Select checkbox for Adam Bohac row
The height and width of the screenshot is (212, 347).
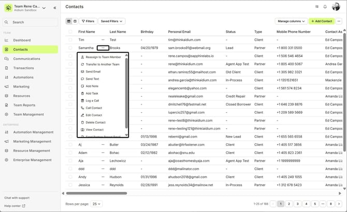(x=70, y=153)
